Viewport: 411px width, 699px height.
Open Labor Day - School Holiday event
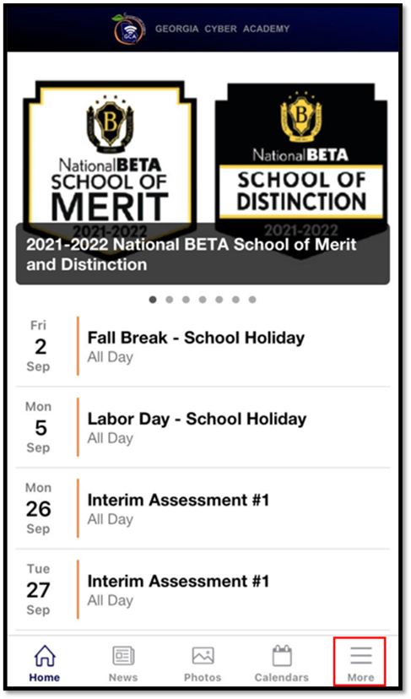coord(203,427)
